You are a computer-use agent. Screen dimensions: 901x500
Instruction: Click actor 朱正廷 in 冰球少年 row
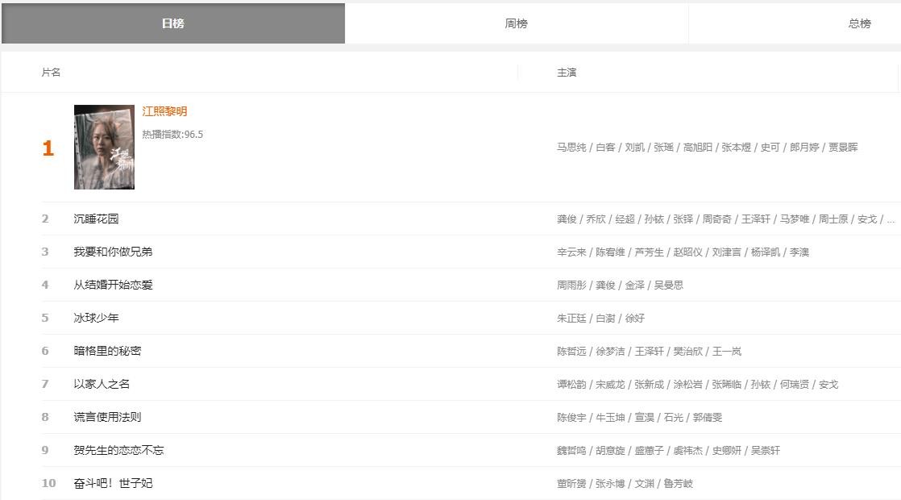(x=571, y=319)
